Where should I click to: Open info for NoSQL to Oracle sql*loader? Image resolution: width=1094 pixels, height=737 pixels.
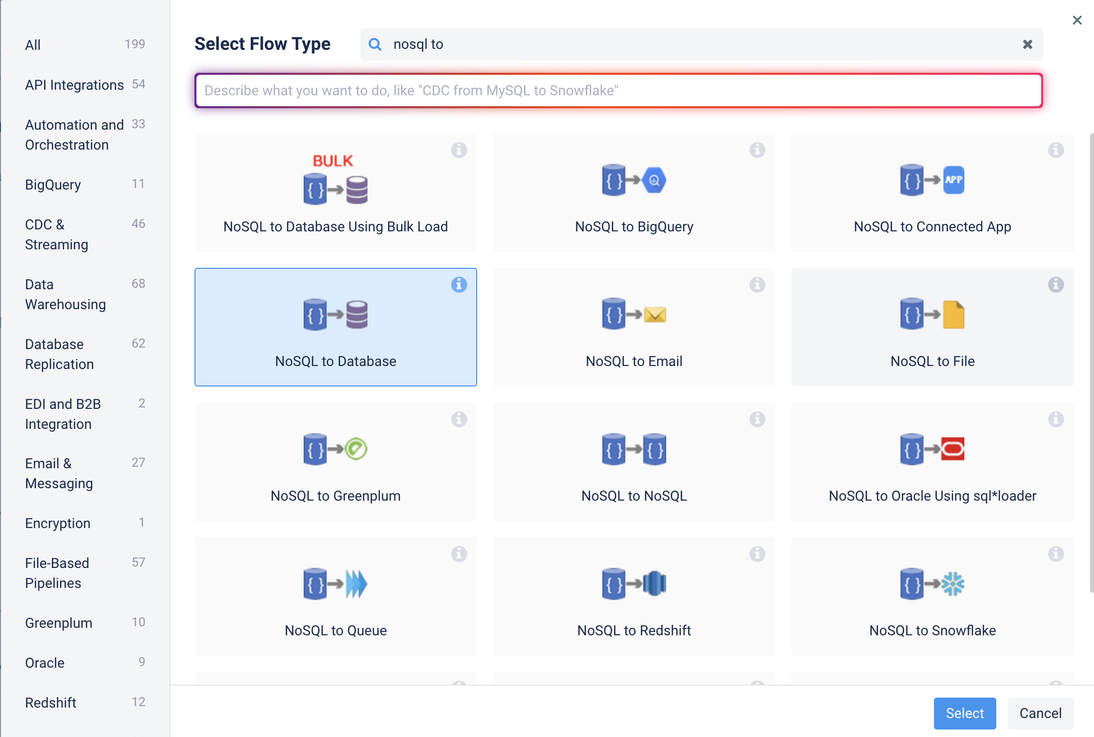tap(1056, 419)
